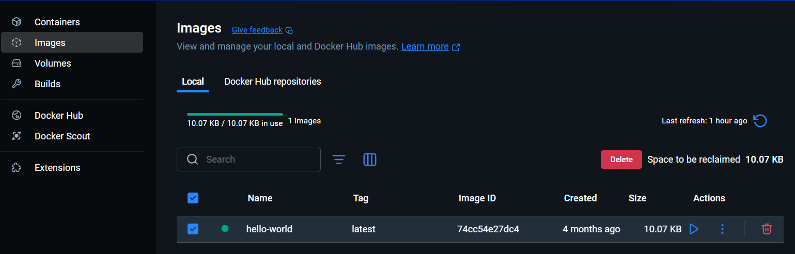Click the feedback icon beside Give feedback

pyautogui.click(x=289, y=30)
